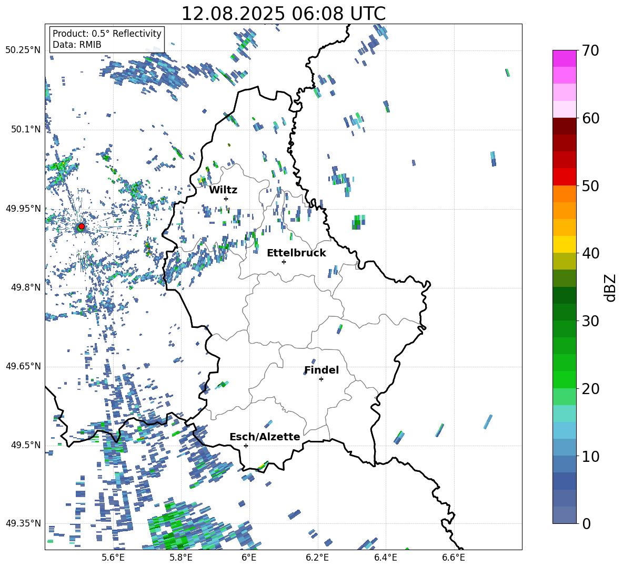Click the colorbar tick label 0

click(586, 523)
